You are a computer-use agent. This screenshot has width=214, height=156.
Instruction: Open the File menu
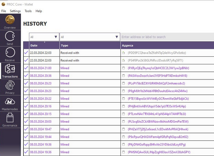4,11
